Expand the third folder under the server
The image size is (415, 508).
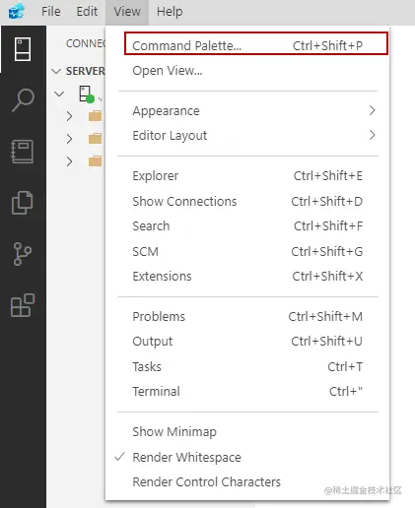[x=69, y=161]
